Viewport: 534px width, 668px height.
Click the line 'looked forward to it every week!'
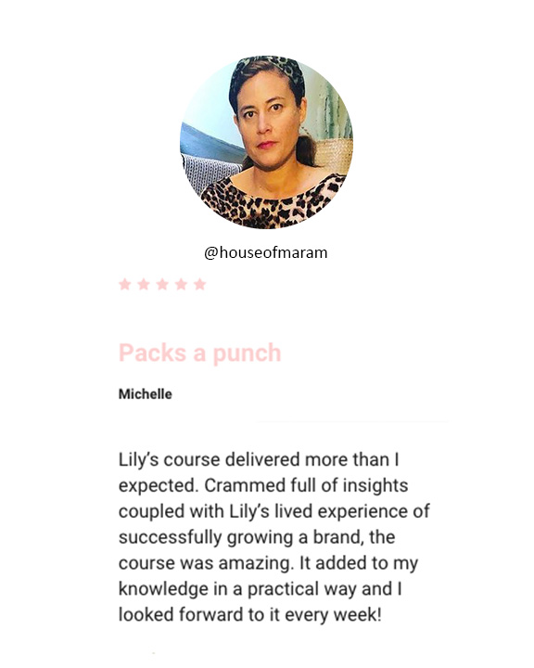[250, 615]
